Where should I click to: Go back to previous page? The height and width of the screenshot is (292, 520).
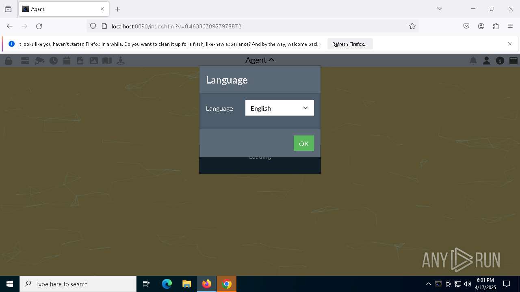[10, 26]
